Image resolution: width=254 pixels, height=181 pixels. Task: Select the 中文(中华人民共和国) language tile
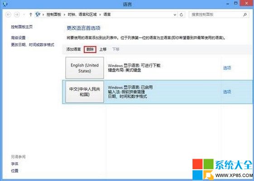tap(85, 92)
